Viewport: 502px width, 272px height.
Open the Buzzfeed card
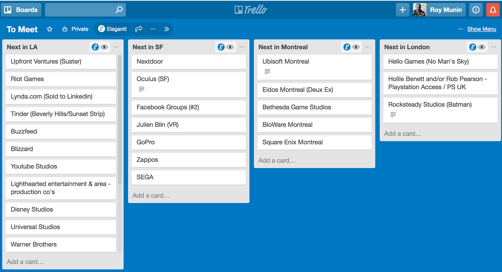click(x=61, y=132)
